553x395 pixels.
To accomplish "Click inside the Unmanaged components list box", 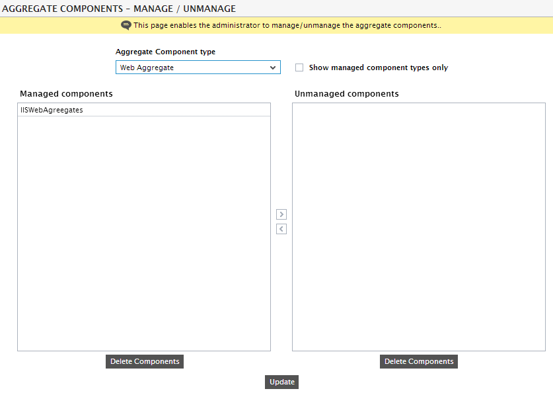I will coord(419,227).
